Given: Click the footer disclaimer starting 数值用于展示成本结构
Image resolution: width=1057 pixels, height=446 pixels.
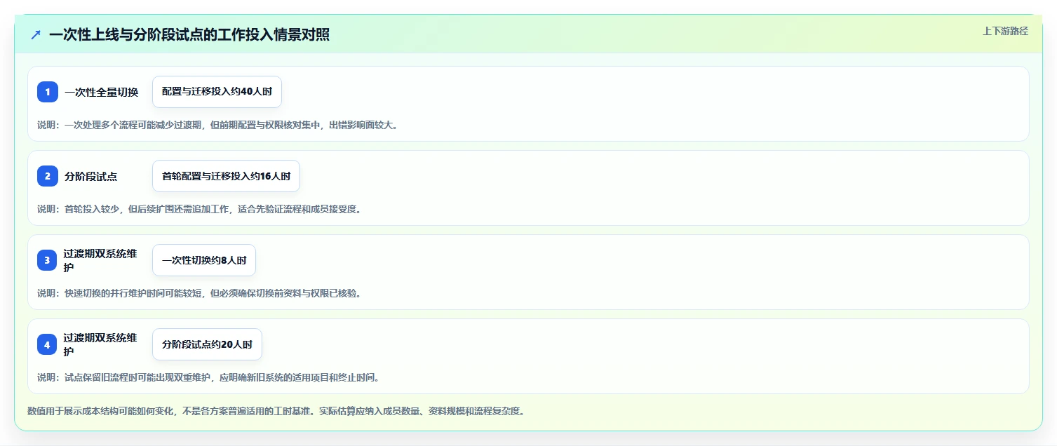Looking at the screenshot, I should click(276, 411).
